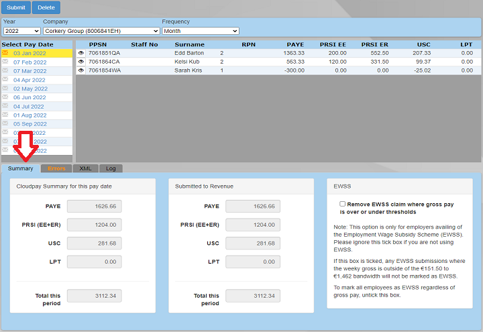Viewport: 483px width, 332px height.
Task: Click envelope icon beside 01 Aug 2022
Action: 5,115
